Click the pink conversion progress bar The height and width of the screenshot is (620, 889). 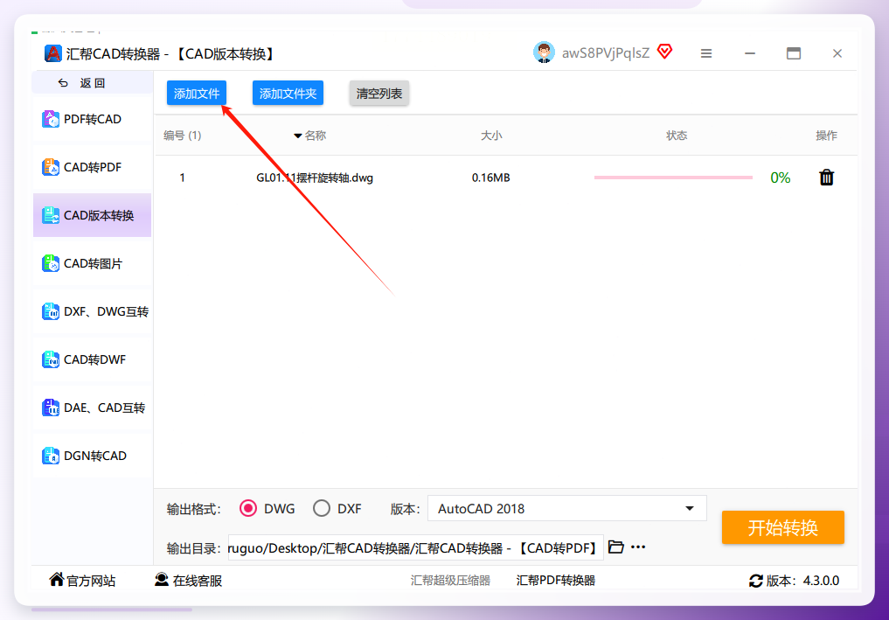pyautogui.click(x=673, y=178)
